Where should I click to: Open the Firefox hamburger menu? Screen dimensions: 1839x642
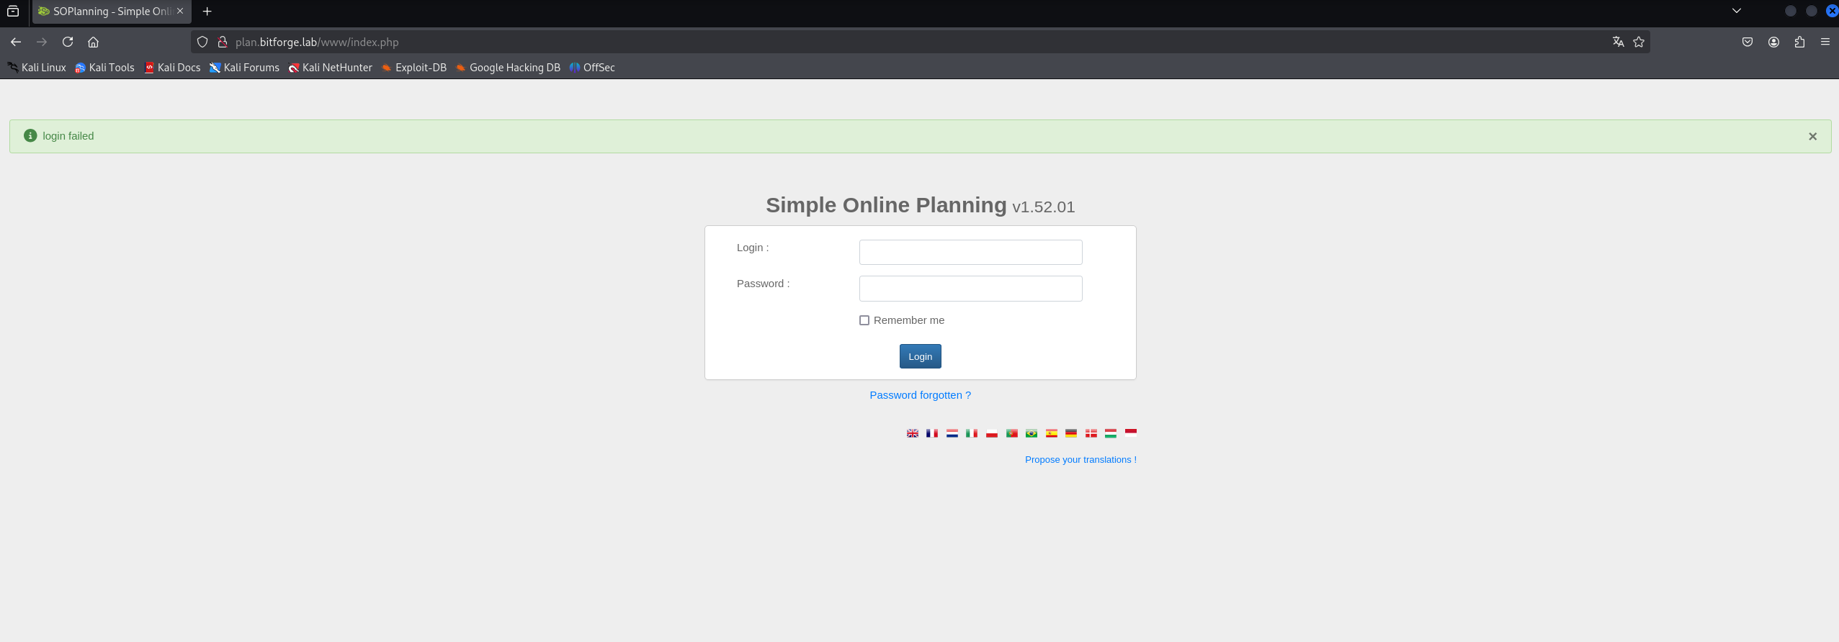(1825, 42)
